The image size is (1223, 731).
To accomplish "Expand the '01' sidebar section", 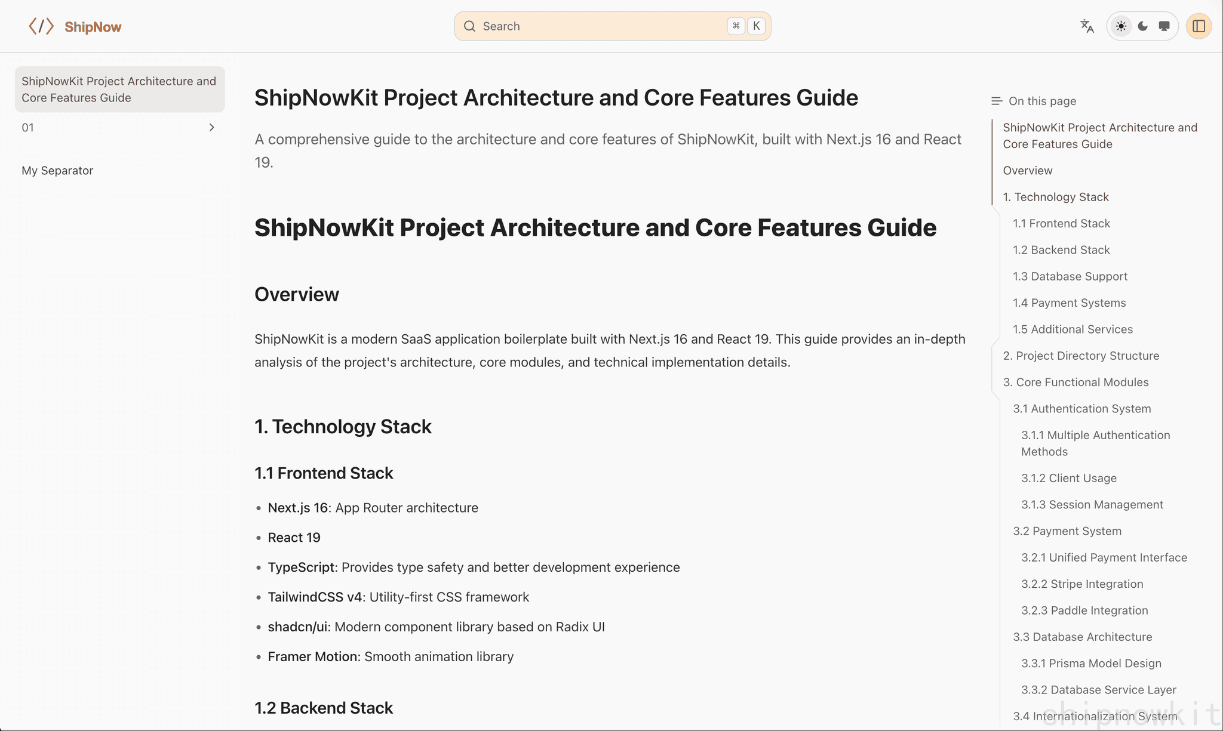I will tap(211, 127).
